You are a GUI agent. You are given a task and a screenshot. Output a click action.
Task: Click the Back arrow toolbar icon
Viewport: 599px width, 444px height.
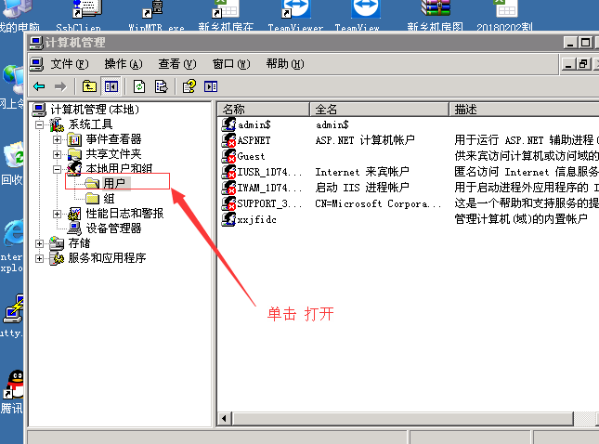pos(39,86)
